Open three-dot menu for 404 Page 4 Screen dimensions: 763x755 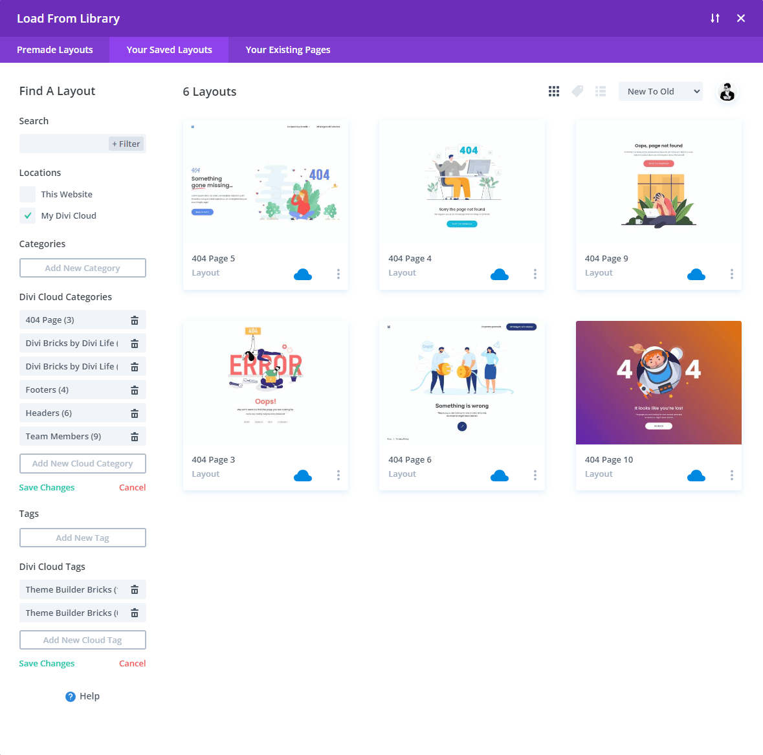click(x=535, y=274)
